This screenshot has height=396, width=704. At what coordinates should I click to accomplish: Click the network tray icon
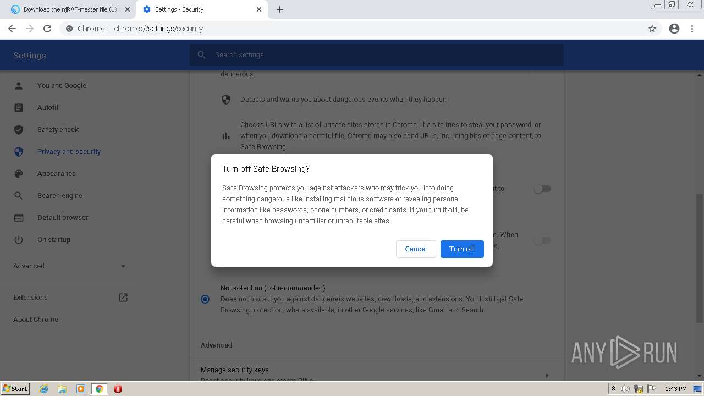tap(639, 389)
